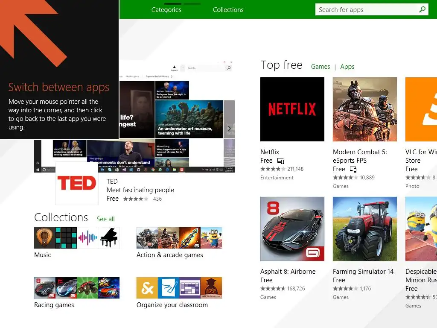The height and width of the screenshot is (328, 437).
Task: Open BSE graduation icon in classroom collection
Action: click(x=211, y=288)
